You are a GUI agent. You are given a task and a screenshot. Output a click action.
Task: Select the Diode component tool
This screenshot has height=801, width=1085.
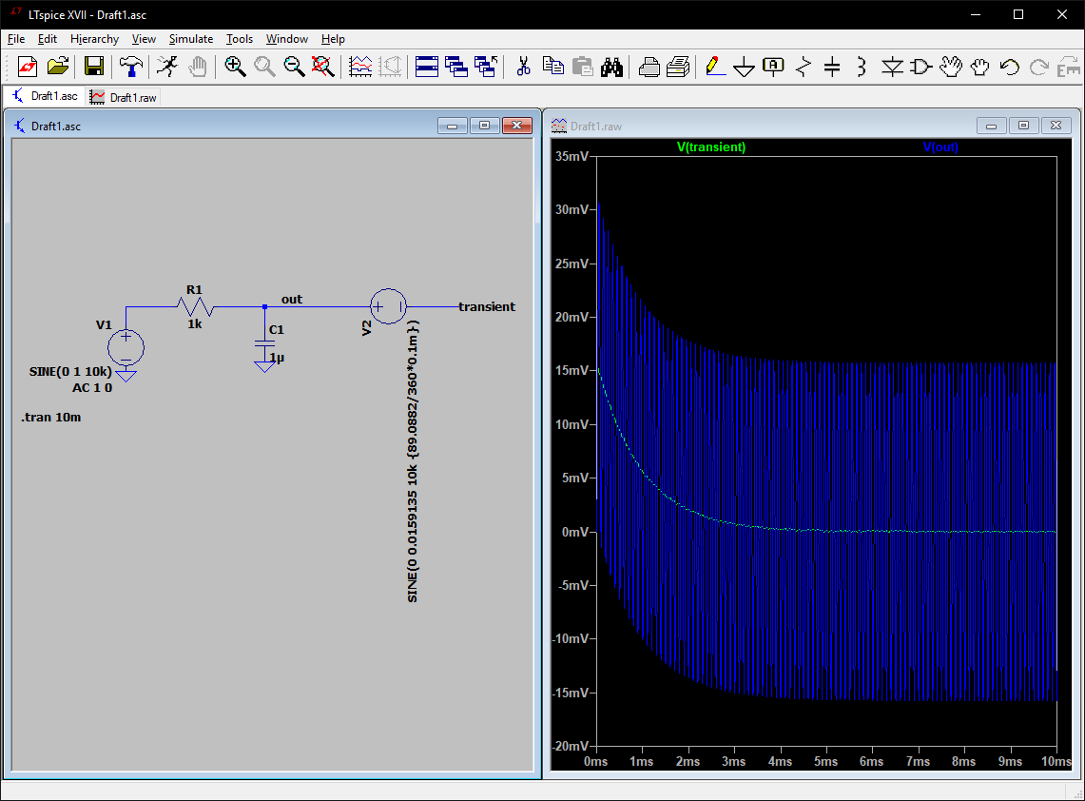[x=892, y=67]
